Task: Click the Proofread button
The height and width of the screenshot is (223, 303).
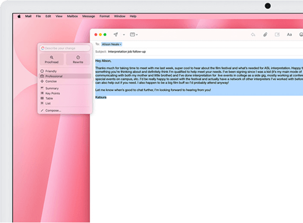Action: [x=51, y=59]
